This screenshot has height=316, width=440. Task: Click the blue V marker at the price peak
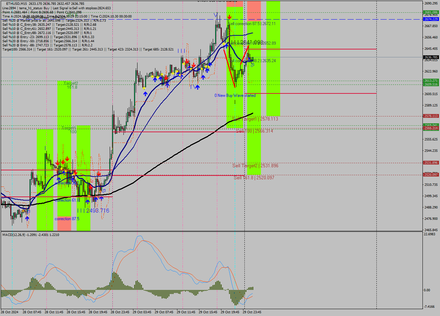tap(216, 15)
